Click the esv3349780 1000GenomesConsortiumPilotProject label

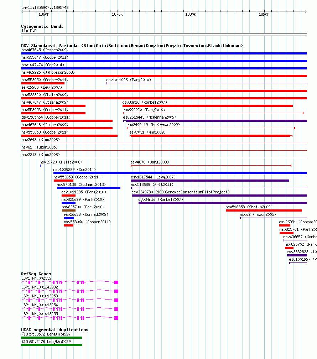coord(181,192)
